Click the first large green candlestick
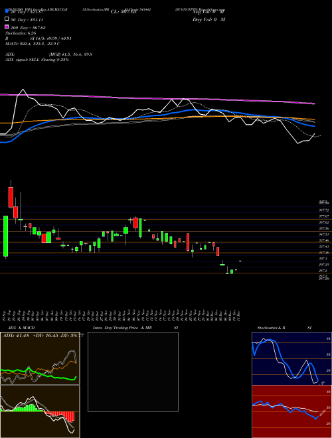 [x=5, y=236]
